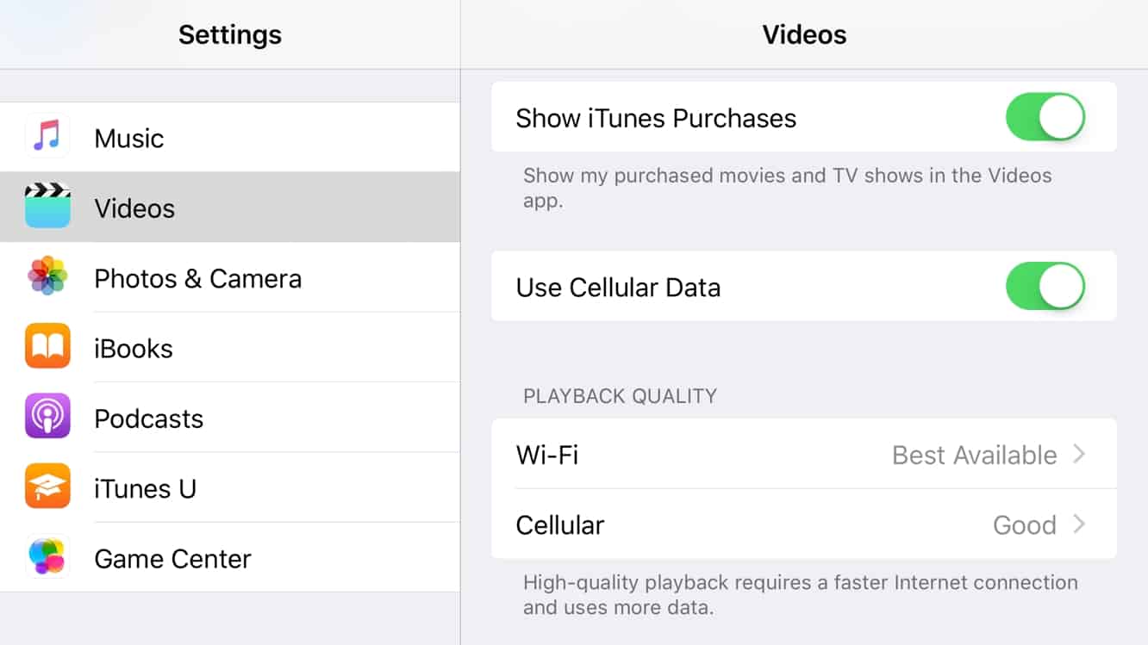The width and height of the screenshot is (1148, 645).
Task: Tap the Music app icon
Action: click(47, 137)
